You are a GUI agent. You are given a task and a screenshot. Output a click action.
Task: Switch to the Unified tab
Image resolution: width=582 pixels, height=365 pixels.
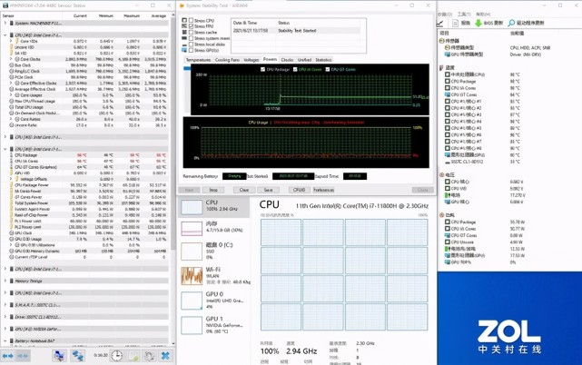(304, 60)
